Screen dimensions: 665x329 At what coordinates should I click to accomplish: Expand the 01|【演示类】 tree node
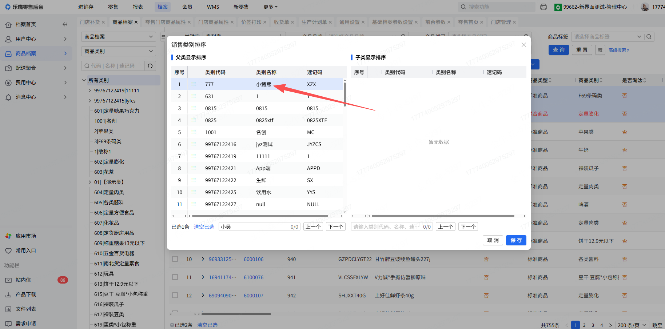pos(90,182)
